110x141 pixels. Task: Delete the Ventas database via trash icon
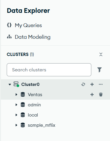point(101,94)
